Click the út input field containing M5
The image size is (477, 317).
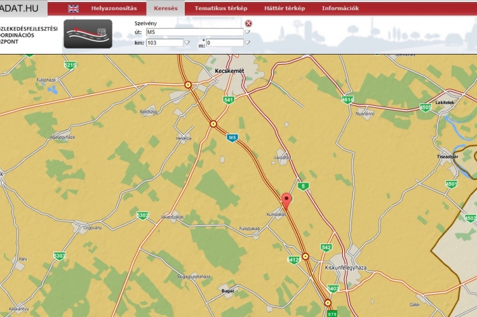pos(194,32)
